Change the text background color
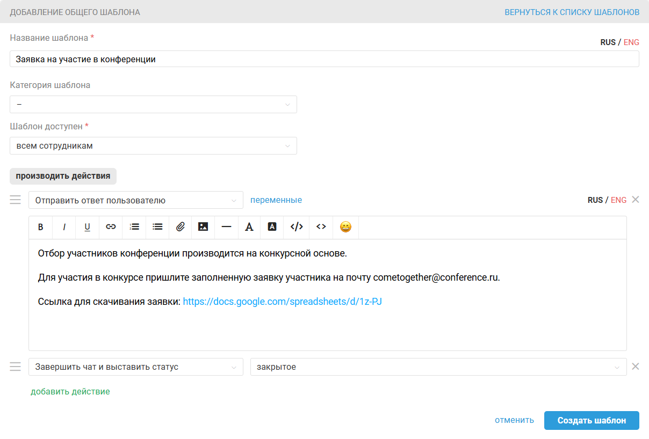The image size is (649, 439). [x=272, y=227]
